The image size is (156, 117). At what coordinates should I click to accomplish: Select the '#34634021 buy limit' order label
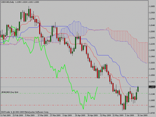click(10, 92)
